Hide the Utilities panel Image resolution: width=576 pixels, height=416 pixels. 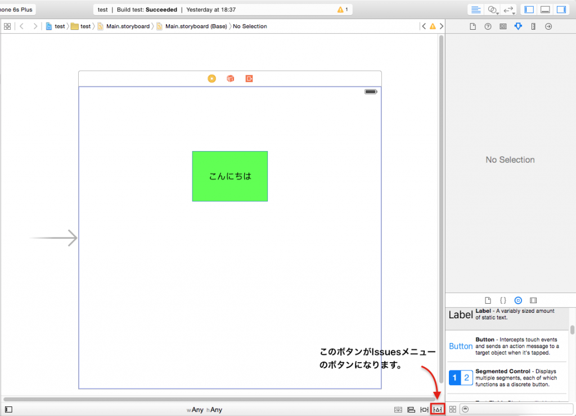click(560, 10)
